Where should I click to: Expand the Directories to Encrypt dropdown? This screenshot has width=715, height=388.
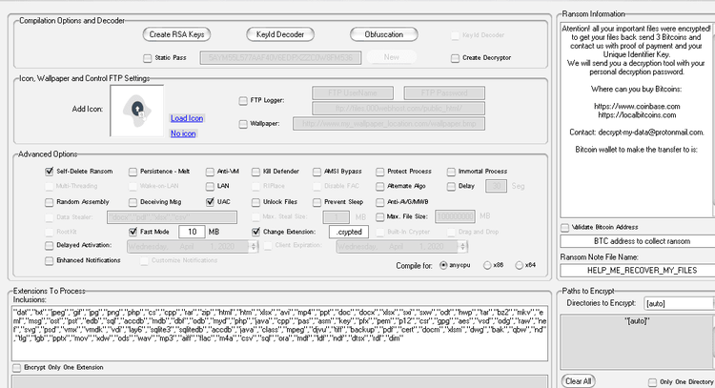pyautogui.click(x=678, y=302)
